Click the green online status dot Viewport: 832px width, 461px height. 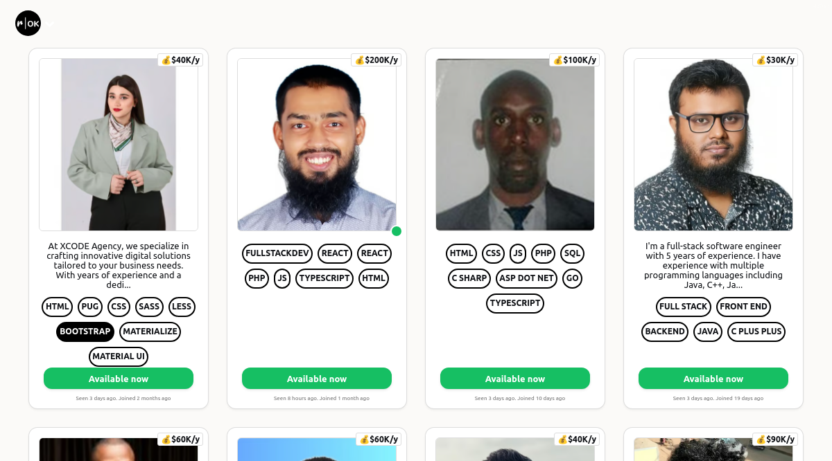point(397,231)
